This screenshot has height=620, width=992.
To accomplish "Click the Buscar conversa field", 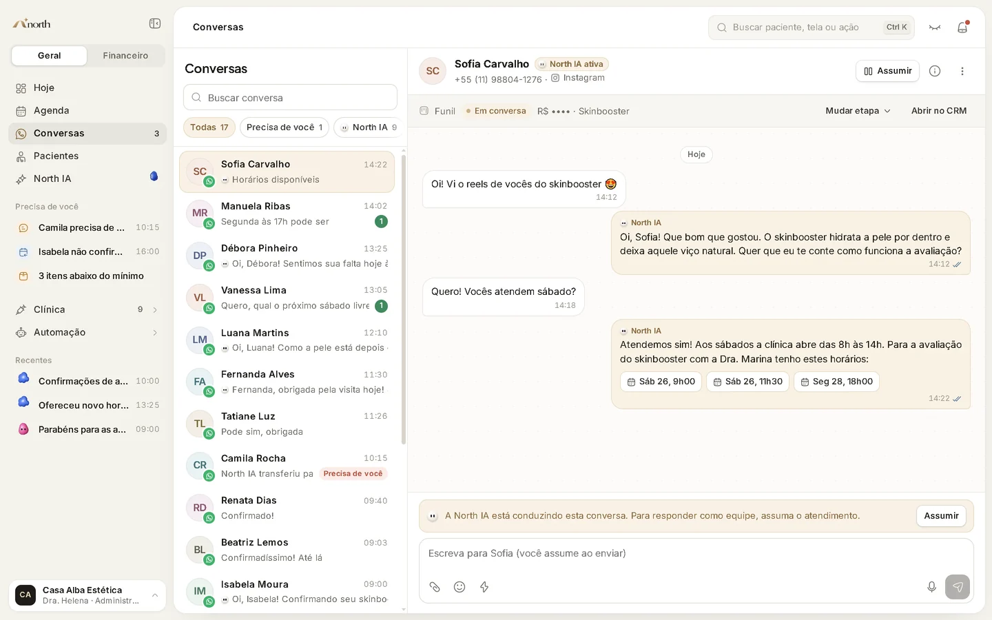I will click(x=290, y=97).
